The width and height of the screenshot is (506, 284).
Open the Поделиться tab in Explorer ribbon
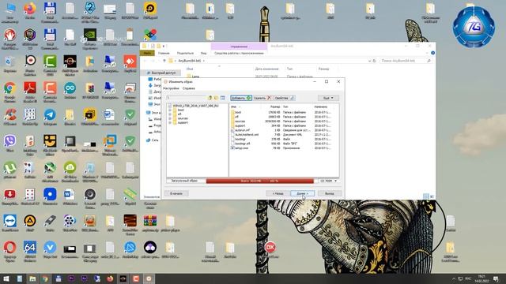click(x=185, y=53)
